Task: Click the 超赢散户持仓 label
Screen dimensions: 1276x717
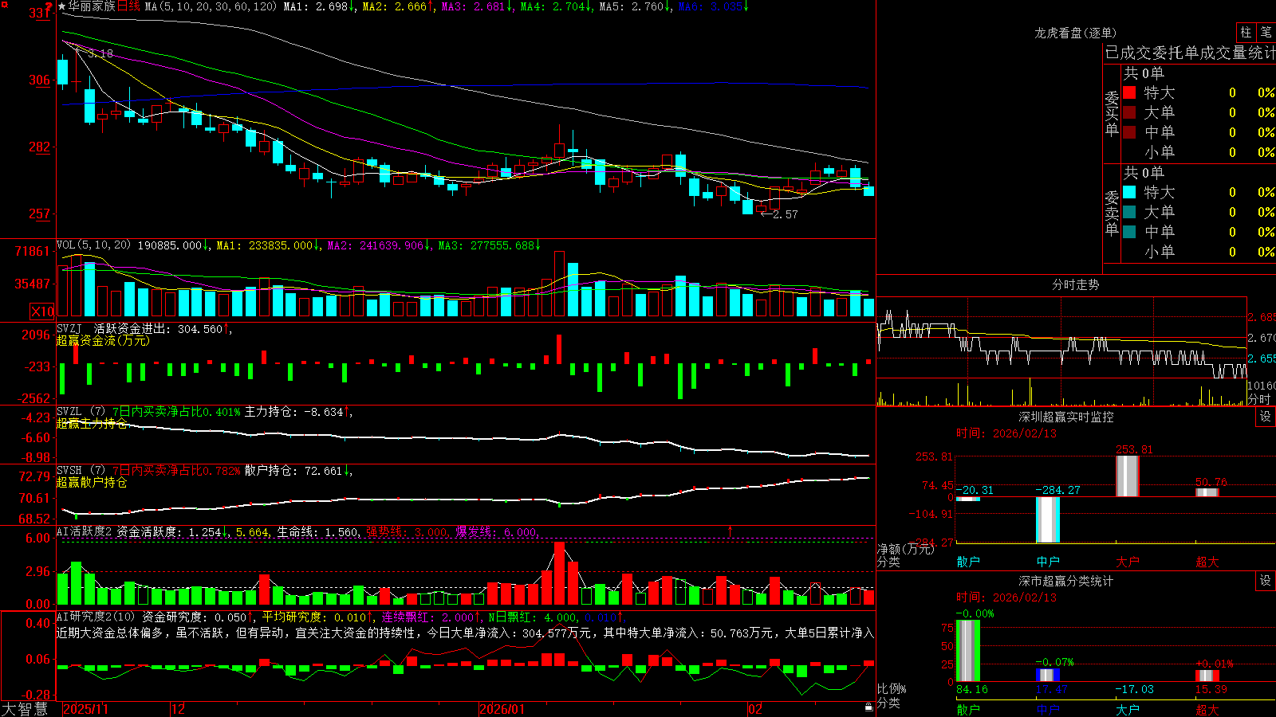Action: [92, 482]
